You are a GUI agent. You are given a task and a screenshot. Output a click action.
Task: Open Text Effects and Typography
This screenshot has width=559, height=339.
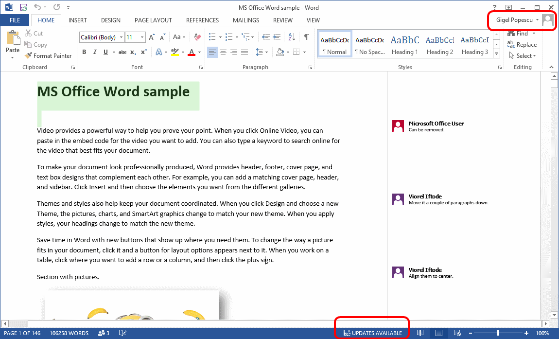(x=158, y=52)
